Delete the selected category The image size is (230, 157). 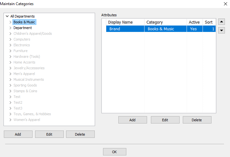80,134
